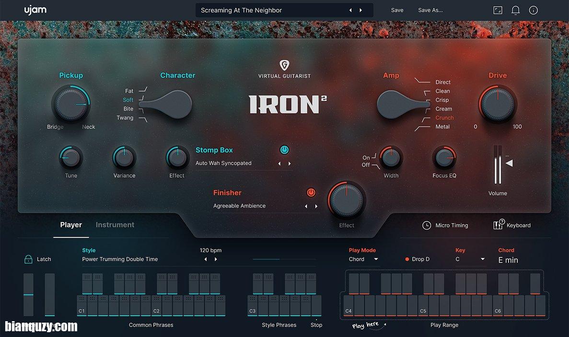
Task: Select the Crunch amp
Action: click(444, 117)
